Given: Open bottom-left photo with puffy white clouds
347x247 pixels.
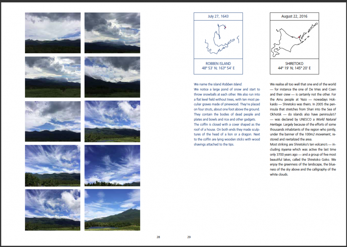Looking at the screenshot, I should tap(53, 210).
